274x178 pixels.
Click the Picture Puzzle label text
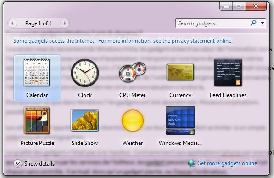pyautogui.click(x=37, y=143)
